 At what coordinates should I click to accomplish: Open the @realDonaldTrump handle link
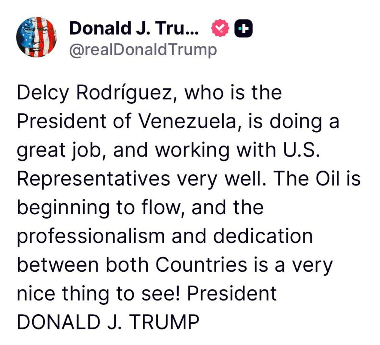pos(143,49)
